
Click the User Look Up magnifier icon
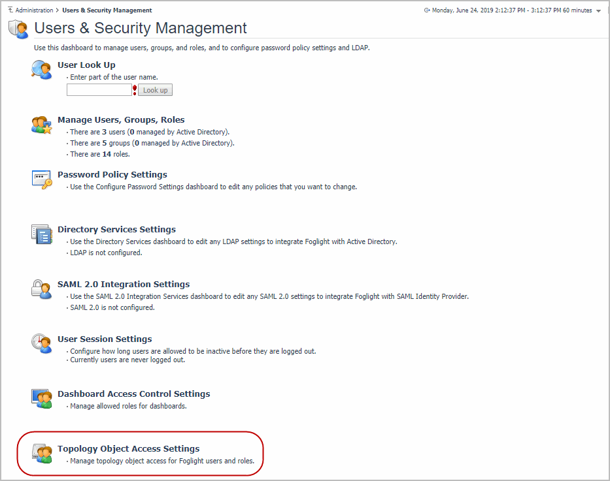(x=41, y=69)
